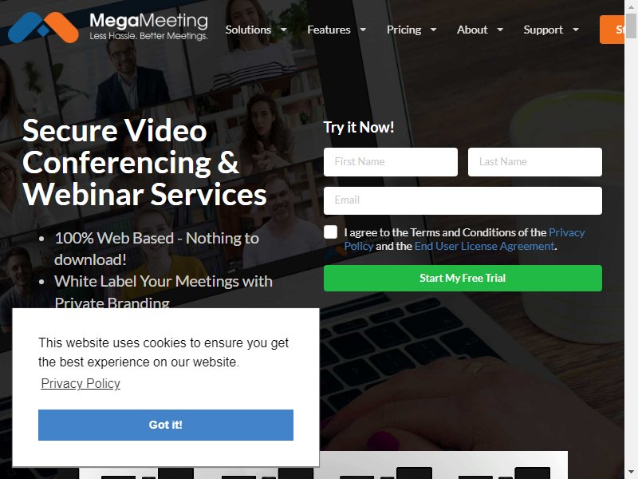Screen dimensions: 638x479
Task: Click the MegaMeeting wordmark in header
Action: point(148,26)
